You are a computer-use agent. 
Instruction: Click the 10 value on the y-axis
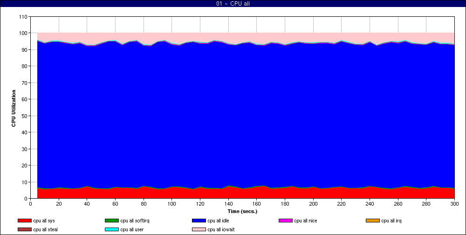(x=24, y=182)
